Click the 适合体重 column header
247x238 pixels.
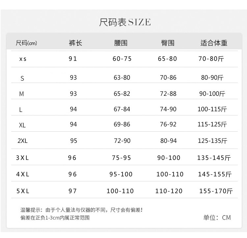pos(214,43)
